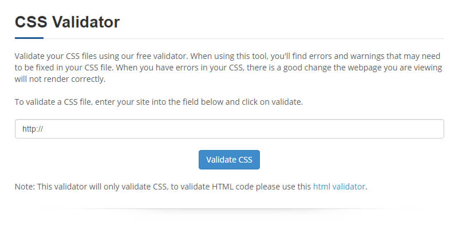458x229 pixels.
Task: Focus the http:// URL input field
Action: tap(229, 129)
